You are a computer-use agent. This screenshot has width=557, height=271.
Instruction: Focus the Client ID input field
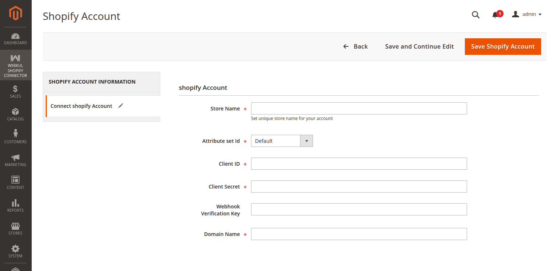[359, 164]
